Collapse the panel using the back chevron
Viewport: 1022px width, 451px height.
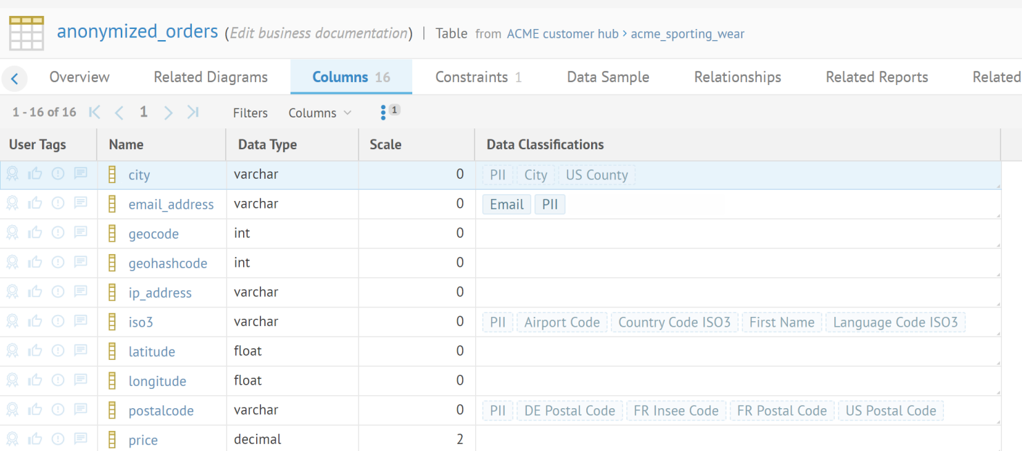[15, 77]
